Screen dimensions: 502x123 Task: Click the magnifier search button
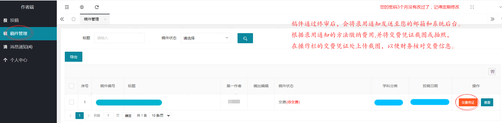[245, 38]
